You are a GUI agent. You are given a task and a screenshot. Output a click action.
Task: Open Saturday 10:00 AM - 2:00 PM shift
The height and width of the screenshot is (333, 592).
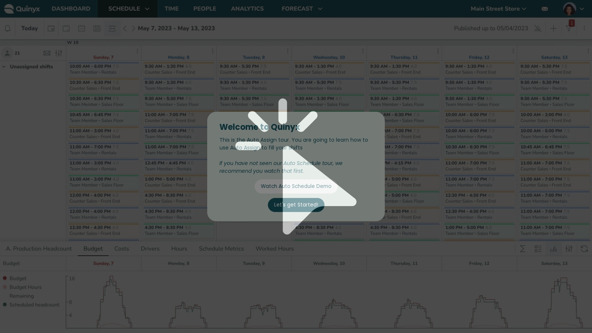pyautogui.click(x=554, y=117)
